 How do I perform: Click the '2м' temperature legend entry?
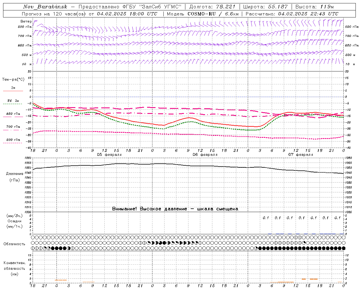pyautogui.click(x=13, y=88)
